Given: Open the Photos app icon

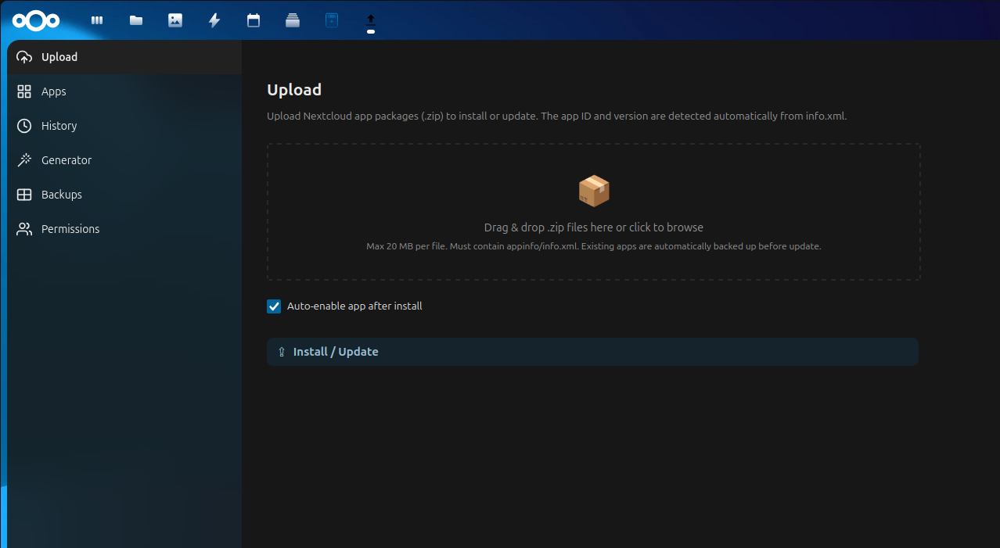Looking at the screenshot, I should pyautogui.click(x=174, y=20).
